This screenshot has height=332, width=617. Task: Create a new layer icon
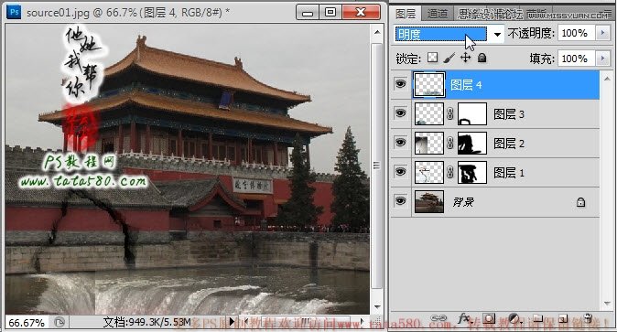(563, 318)
